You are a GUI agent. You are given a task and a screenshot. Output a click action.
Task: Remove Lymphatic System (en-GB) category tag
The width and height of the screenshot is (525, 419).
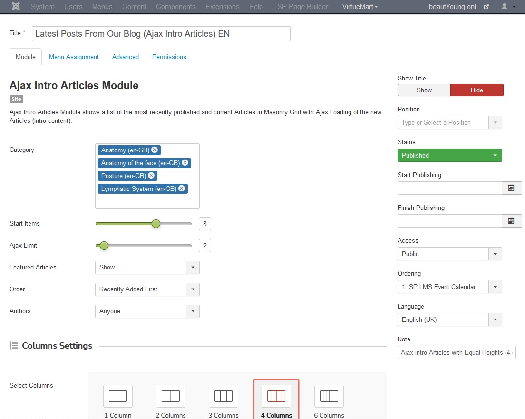182,189
